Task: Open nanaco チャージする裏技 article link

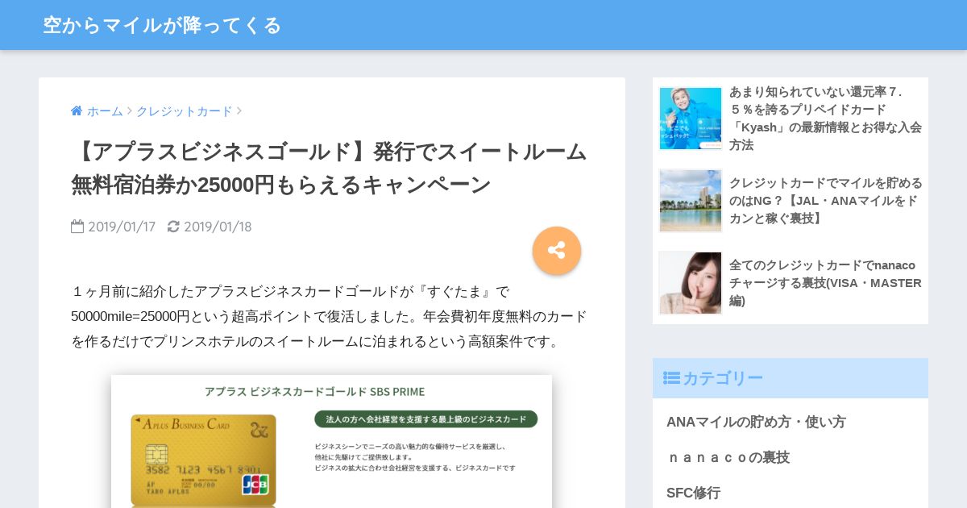Action: click(x=826, y=283)
